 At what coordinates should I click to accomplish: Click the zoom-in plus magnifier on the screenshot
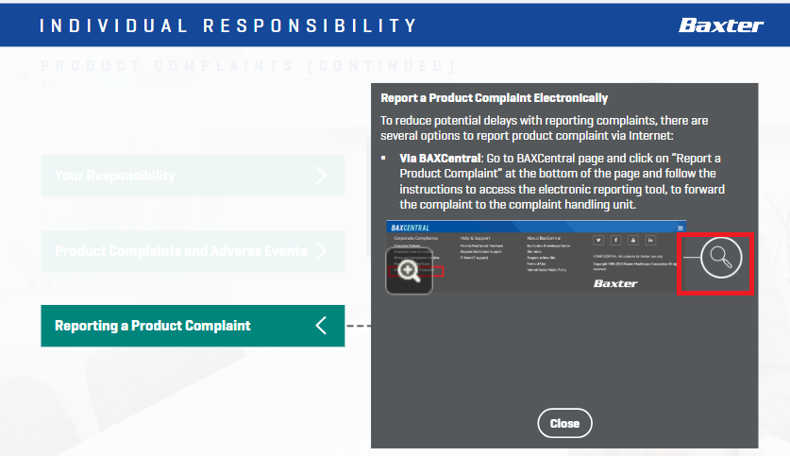(409, 271)
